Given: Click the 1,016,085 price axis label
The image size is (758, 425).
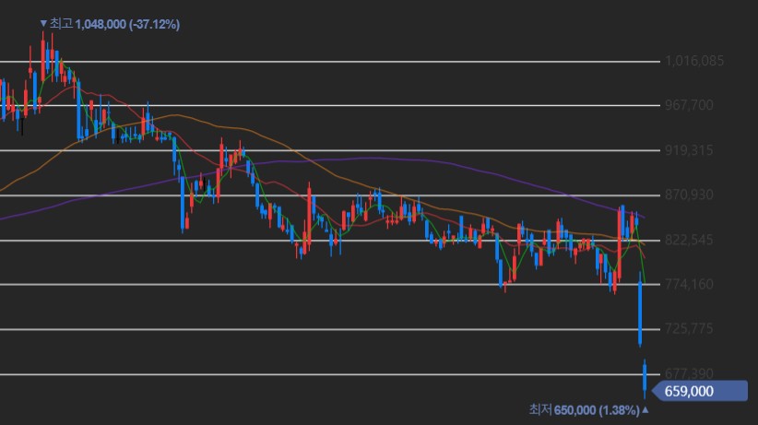Looking at the screenshot, I should tap(694, 61).
